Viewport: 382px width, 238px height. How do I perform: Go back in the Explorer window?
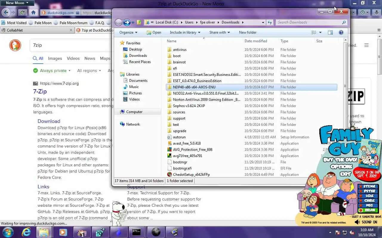pyautogui.click(x=118, y=22)
